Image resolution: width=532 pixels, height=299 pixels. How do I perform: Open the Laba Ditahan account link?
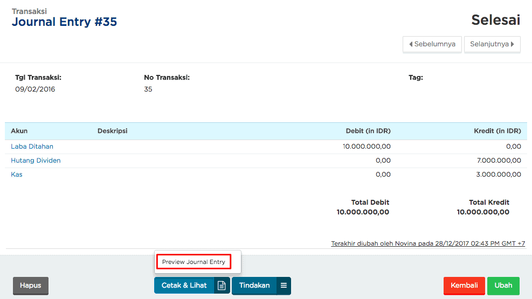[x=32, y=147]
